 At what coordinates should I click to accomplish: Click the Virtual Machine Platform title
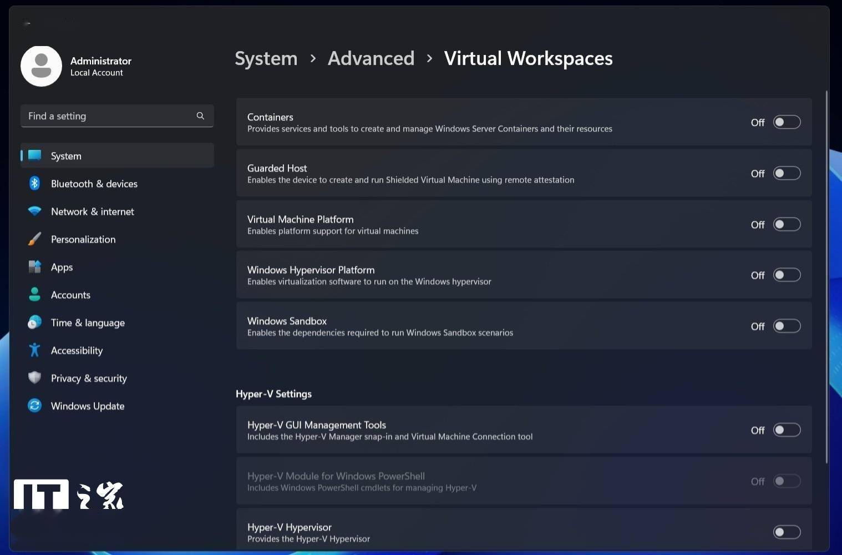tap(300, 219)
